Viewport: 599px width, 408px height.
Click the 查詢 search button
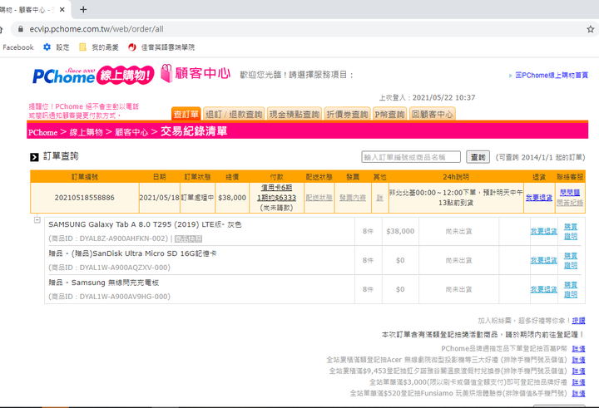[478, 157]
